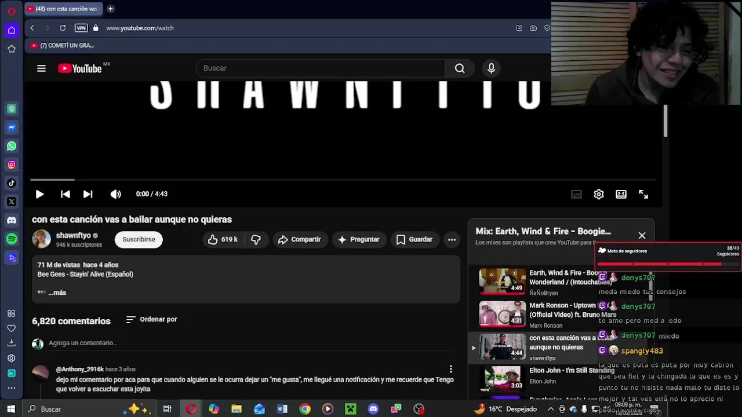The height and width of the screenshot is (417, 742).
Task: Open ChatGPT in the Opera sidebar
Action: coord(12,108)
